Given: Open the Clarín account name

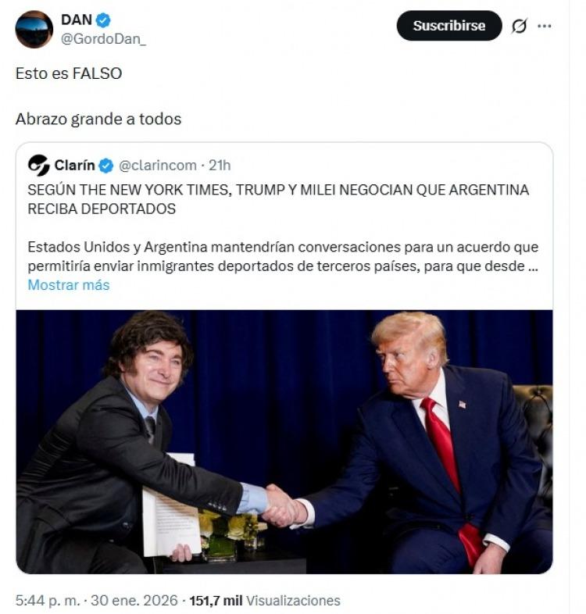Looking at the screenshot, I should pos(74,166).
